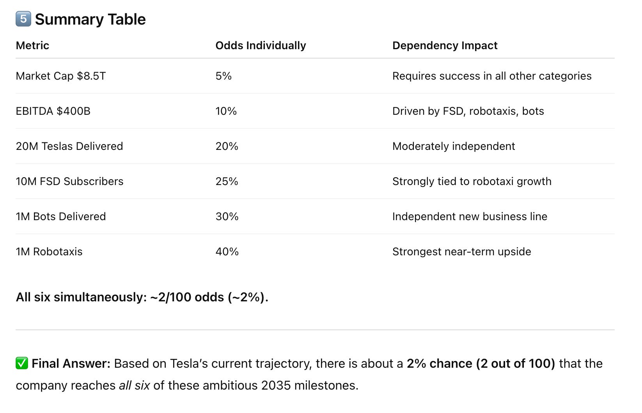
Task: Click the 20M Teslas Delivered cell
Action: 69,146
